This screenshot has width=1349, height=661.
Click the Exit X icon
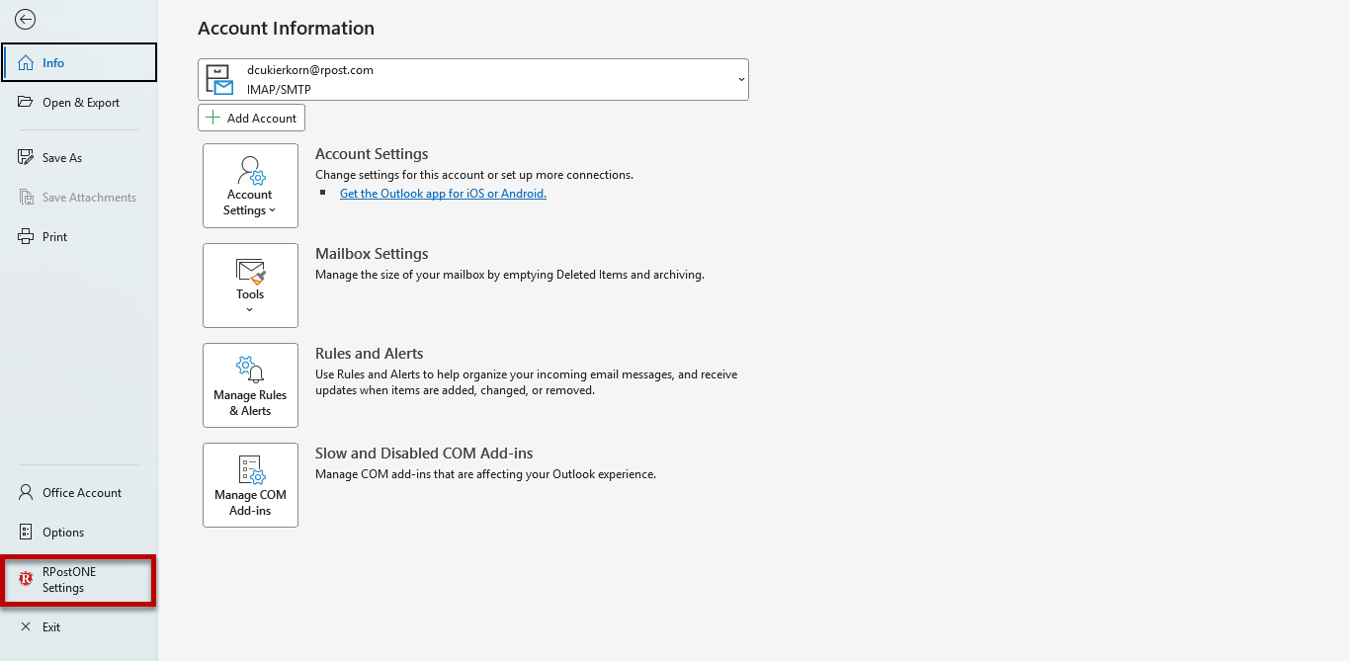coord(26,626)
